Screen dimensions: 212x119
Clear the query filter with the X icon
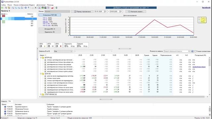[x=189, y=51]
